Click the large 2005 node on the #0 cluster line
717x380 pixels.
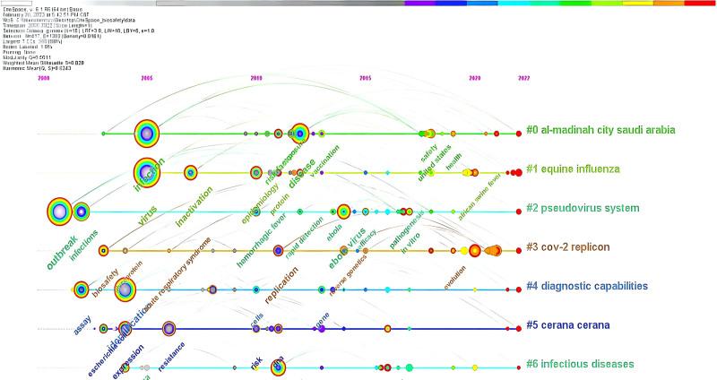click(x=148, y=134)
